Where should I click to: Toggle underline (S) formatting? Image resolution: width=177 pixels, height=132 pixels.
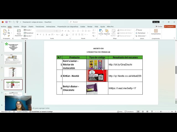[x=43, y=35]
